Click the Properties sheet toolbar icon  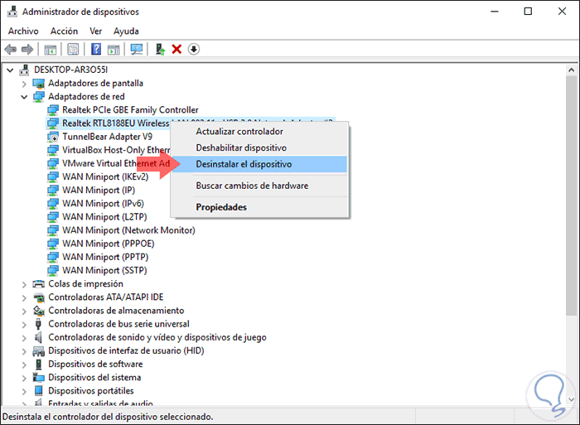[73, 49]
